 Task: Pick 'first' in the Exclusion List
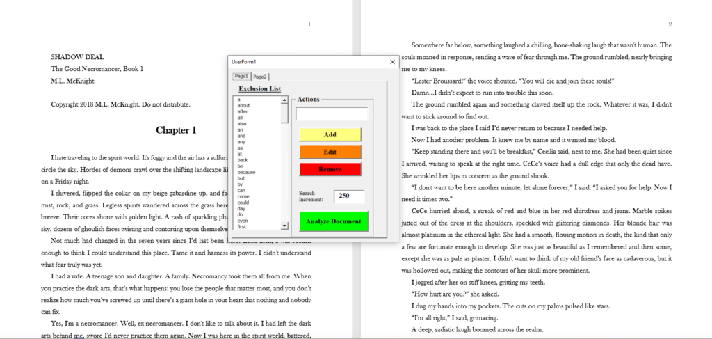pyautogui.click(x=242, y=226)
